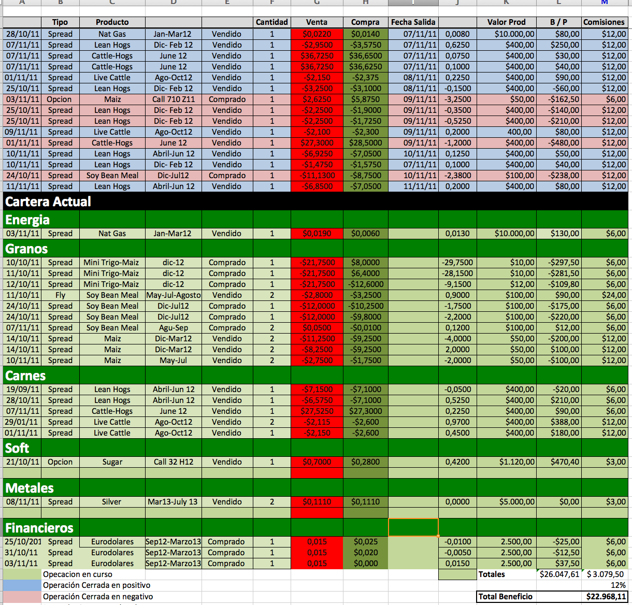Click the 'Soft' section heading
This screenshot has width=632, height=605.
17,448
